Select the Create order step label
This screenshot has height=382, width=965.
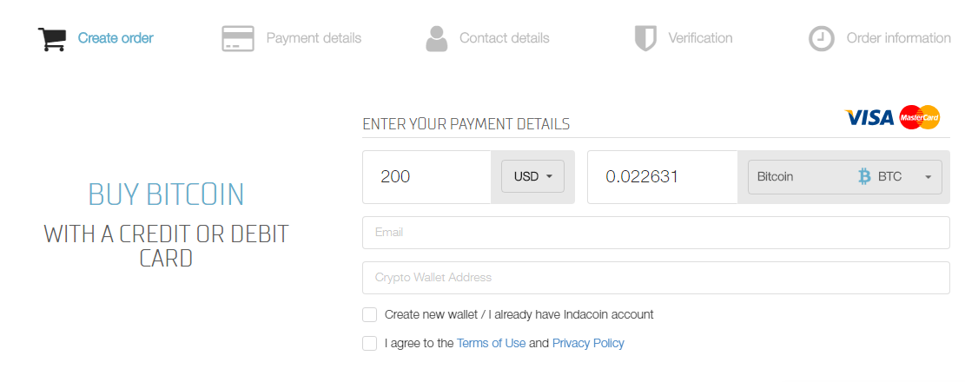[x=116, y=38]
